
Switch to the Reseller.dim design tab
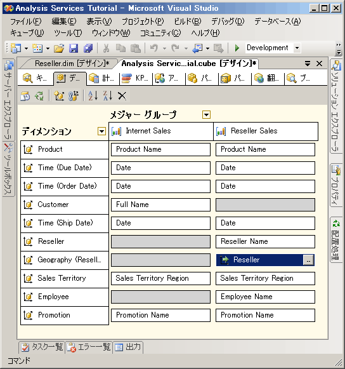pos(72,64)
